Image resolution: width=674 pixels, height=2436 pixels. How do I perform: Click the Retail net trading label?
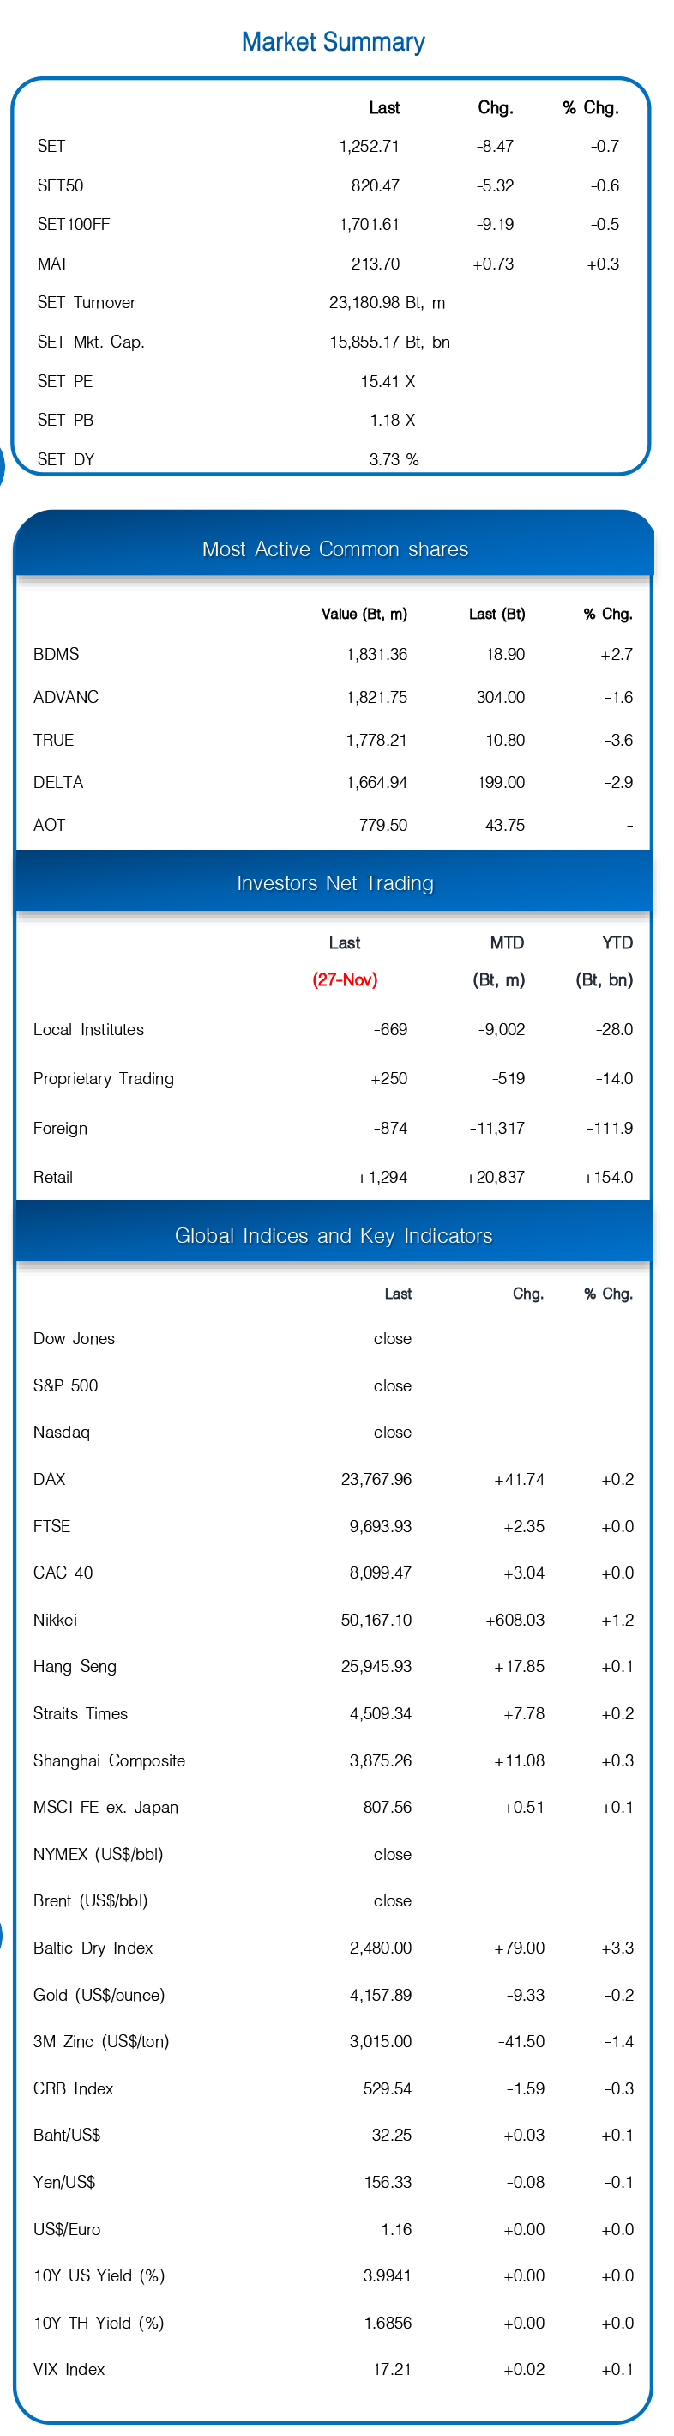pos(53,1178)
